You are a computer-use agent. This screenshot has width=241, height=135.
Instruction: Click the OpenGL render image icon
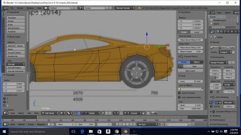153,113
